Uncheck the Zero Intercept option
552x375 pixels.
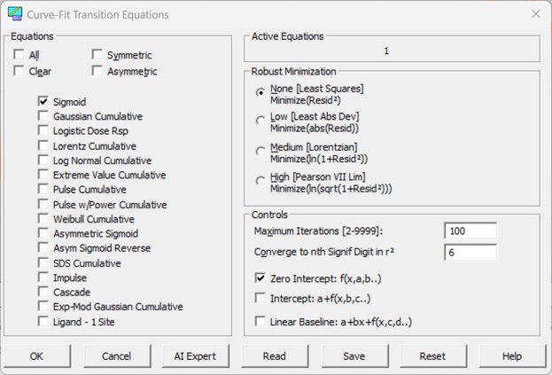260,278
